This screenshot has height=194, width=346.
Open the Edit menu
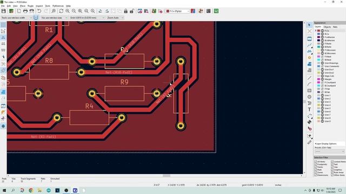point(9,6)
